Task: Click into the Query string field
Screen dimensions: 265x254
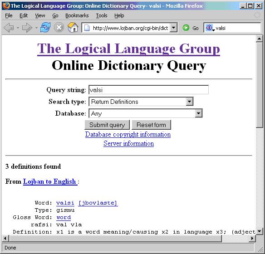Action: pyautogui.click(x=148, y=90)
